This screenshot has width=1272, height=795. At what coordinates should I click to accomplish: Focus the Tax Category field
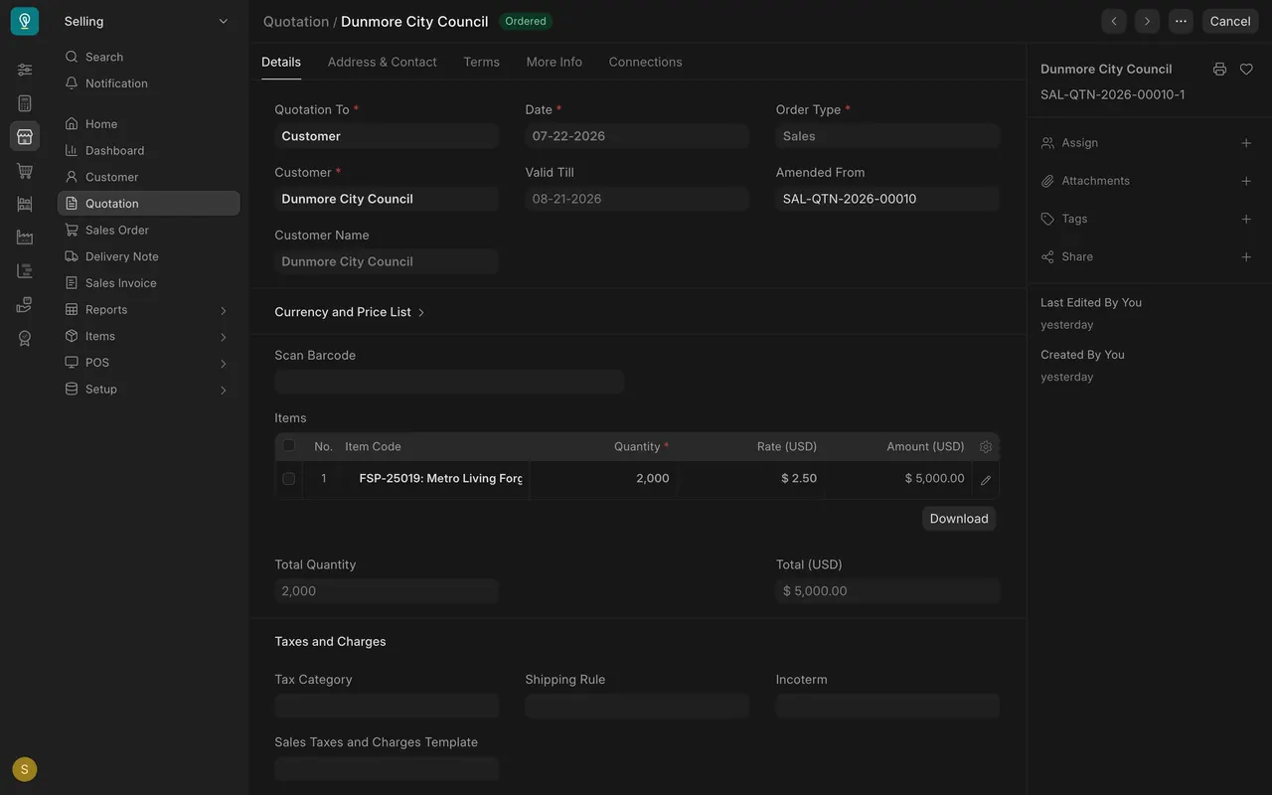(387, 706)
